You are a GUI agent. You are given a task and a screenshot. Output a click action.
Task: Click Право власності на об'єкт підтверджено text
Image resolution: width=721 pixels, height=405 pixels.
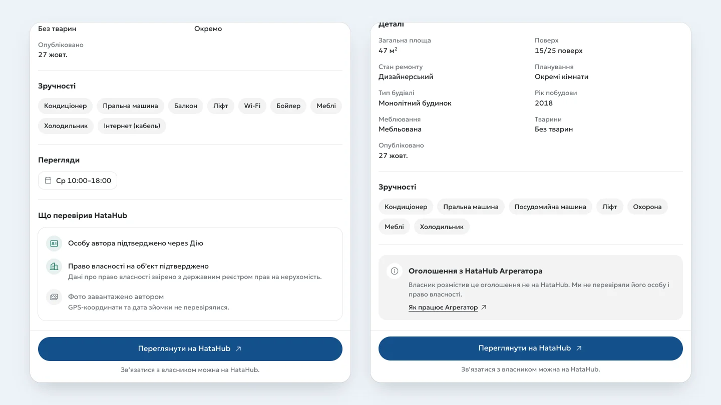(138, 266)
